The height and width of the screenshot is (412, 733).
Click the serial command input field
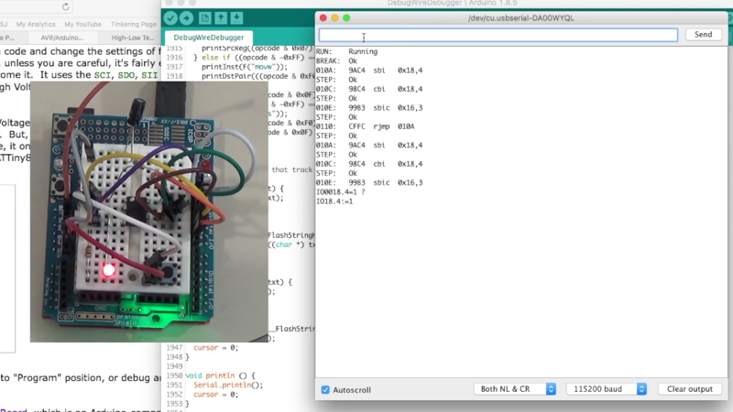498,35
